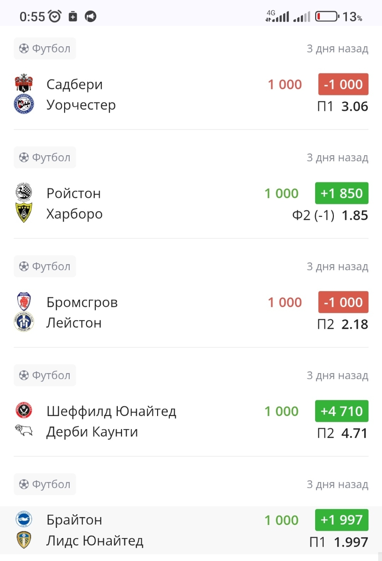Tap the Bromsgrove club crest
Image resolution: width=382 pixels, height=561 pixels.
tap(24, 302)
